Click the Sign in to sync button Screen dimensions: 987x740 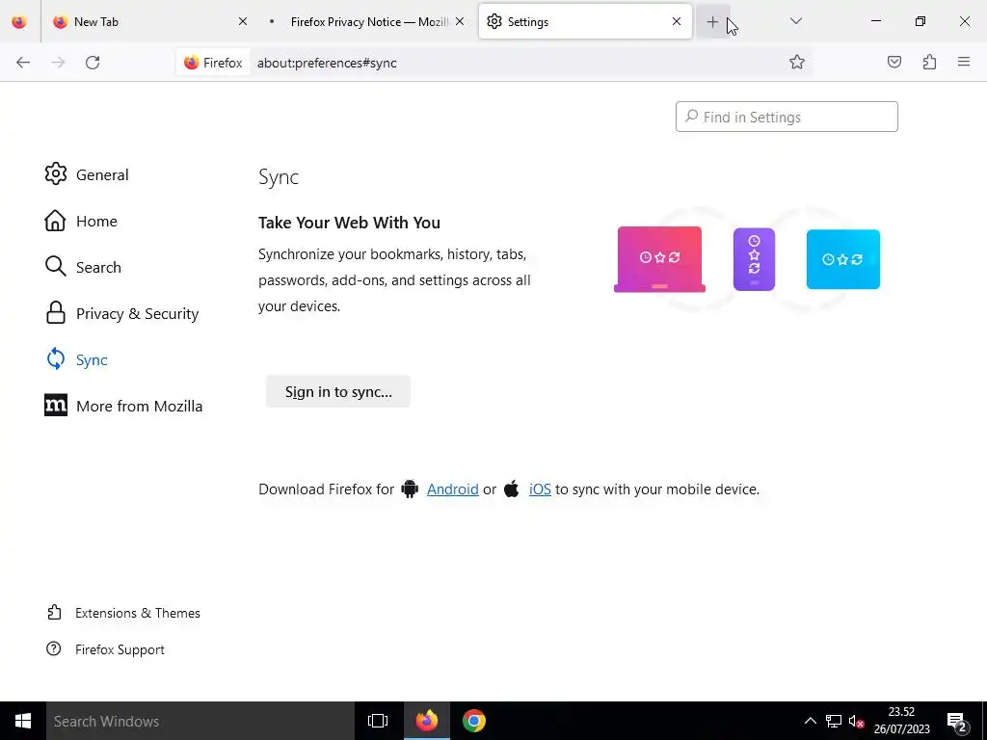pos(338,391)
